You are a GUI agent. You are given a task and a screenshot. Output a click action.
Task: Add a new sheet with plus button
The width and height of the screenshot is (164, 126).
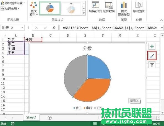click(x=50, y=118)
